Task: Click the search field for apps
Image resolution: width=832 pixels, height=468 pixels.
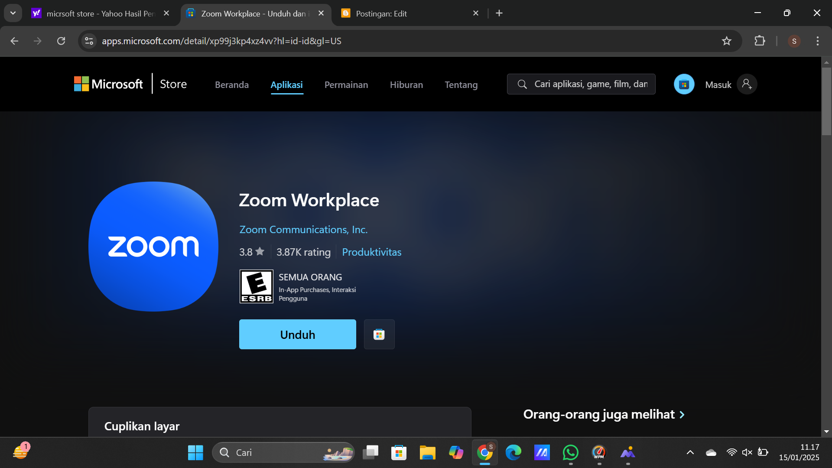Action: (x=581, y=84)
